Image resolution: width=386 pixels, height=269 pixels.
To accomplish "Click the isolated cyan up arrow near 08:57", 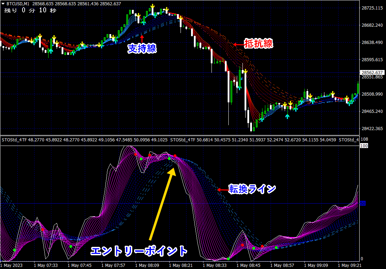I will point(287,116).
